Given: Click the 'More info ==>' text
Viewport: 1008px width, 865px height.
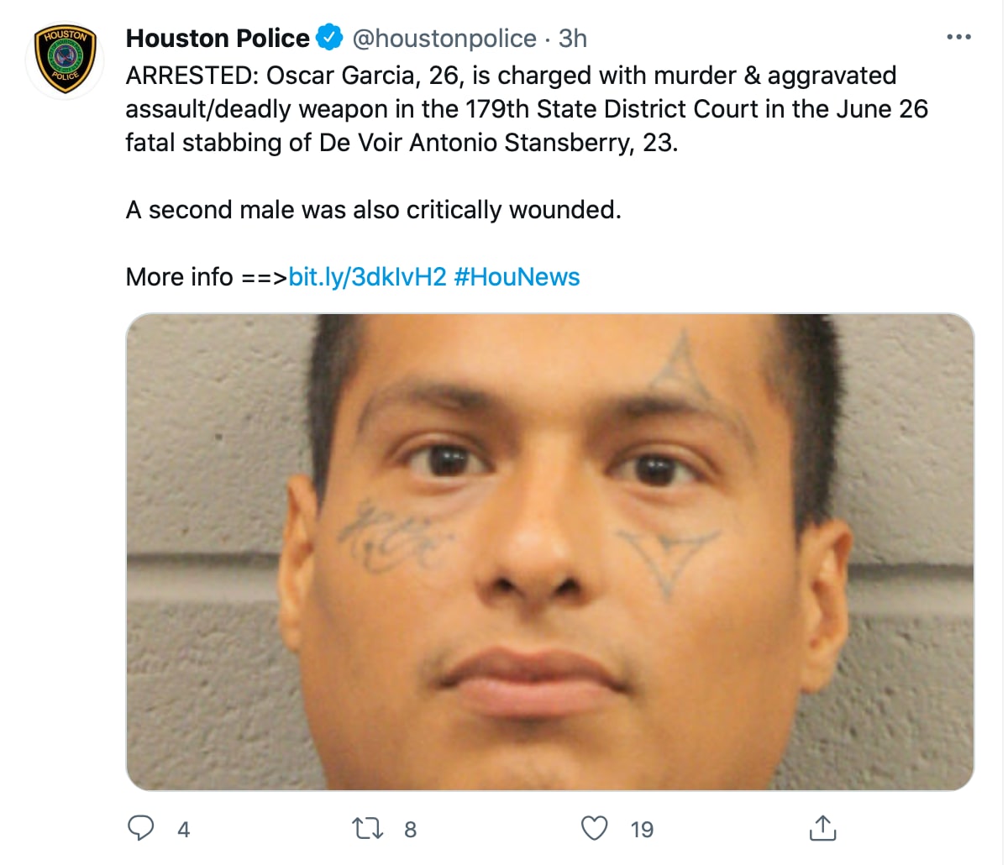Looking at the screenshot, I should 207,277.
